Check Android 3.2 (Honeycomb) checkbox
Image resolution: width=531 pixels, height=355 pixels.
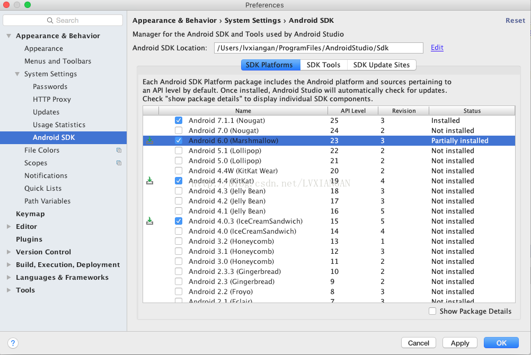tap(179, 241)
